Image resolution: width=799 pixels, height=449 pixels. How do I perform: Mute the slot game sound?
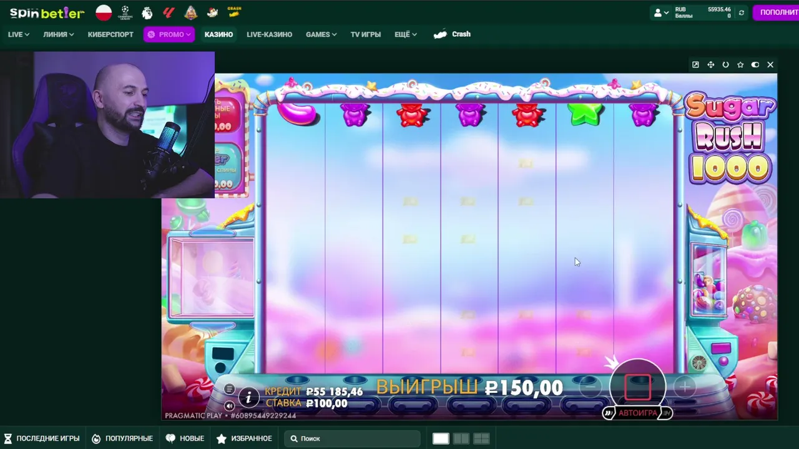229,406
